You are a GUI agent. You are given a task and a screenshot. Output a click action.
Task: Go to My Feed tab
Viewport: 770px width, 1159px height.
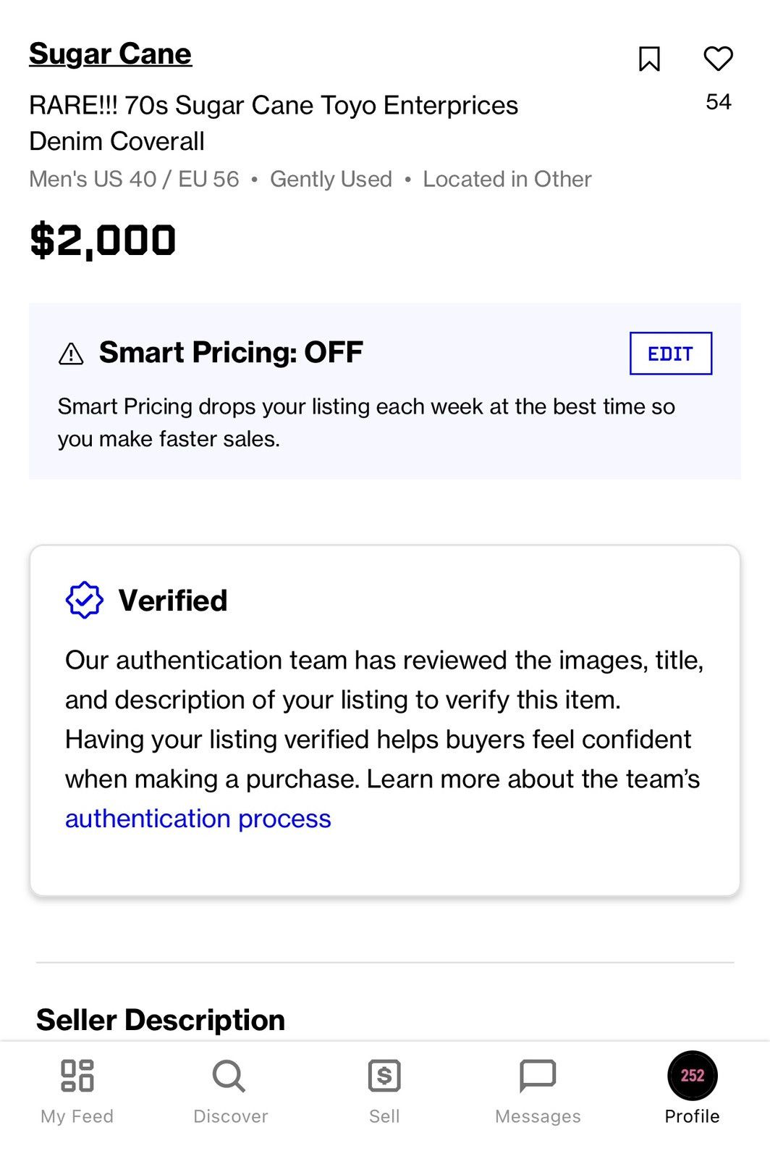point(77,1092)
